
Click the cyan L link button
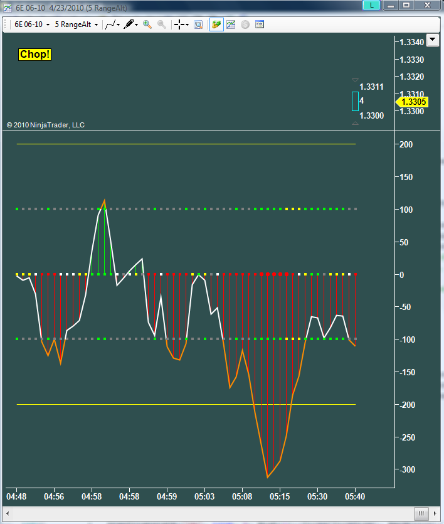click(371, 5)
